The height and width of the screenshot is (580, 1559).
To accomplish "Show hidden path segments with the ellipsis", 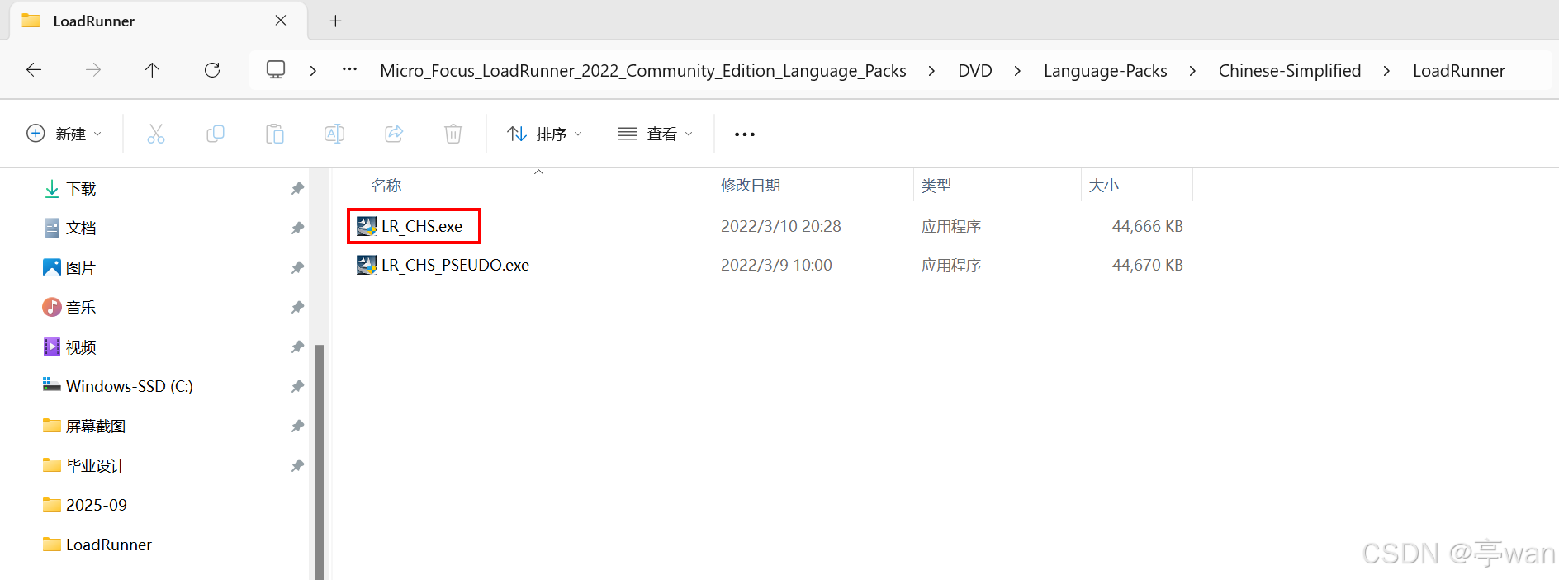I will [350, 69].
